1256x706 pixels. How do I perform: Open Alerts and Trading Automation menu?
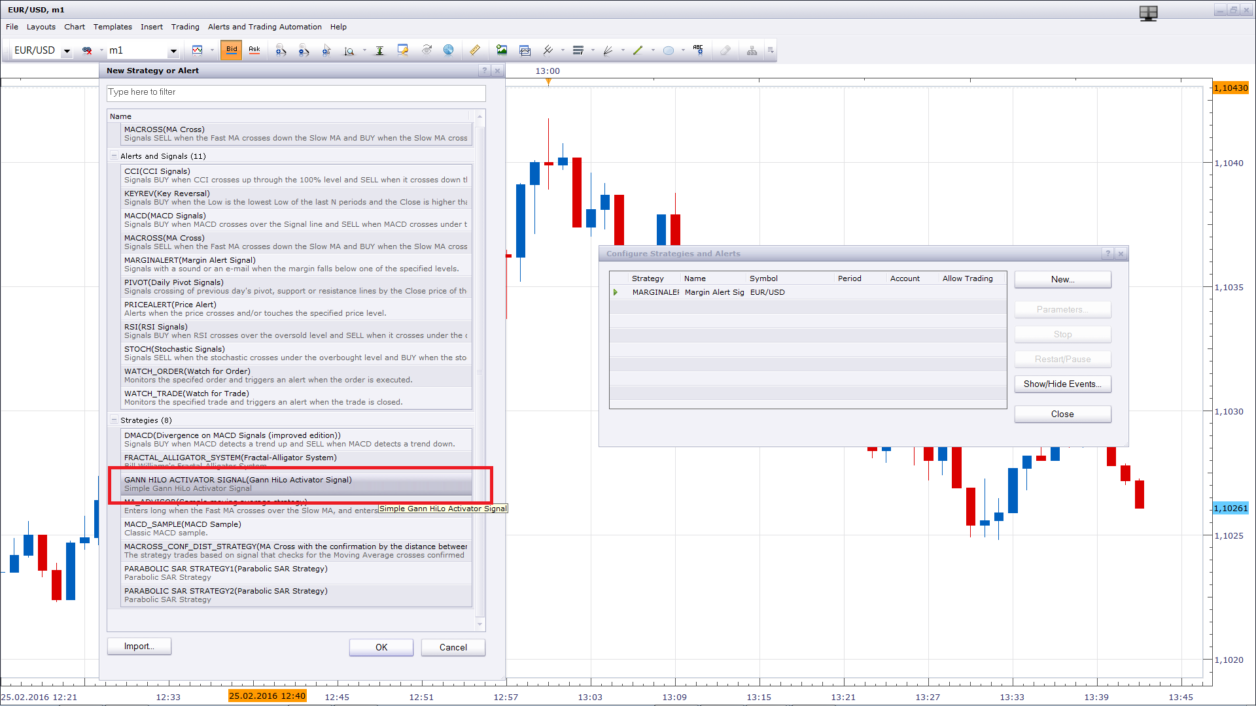[265, 27]
